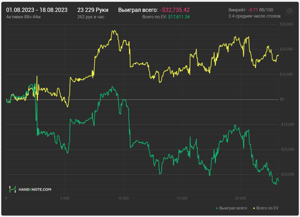Click the -$10,000 y-axis label
The height and width of the screenshot is (217, 300).
click(x=287, y=125)
